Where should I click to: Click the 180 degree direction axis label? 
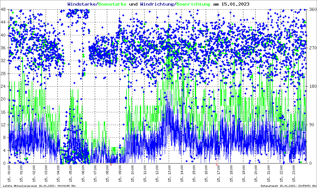pos(313,86)
